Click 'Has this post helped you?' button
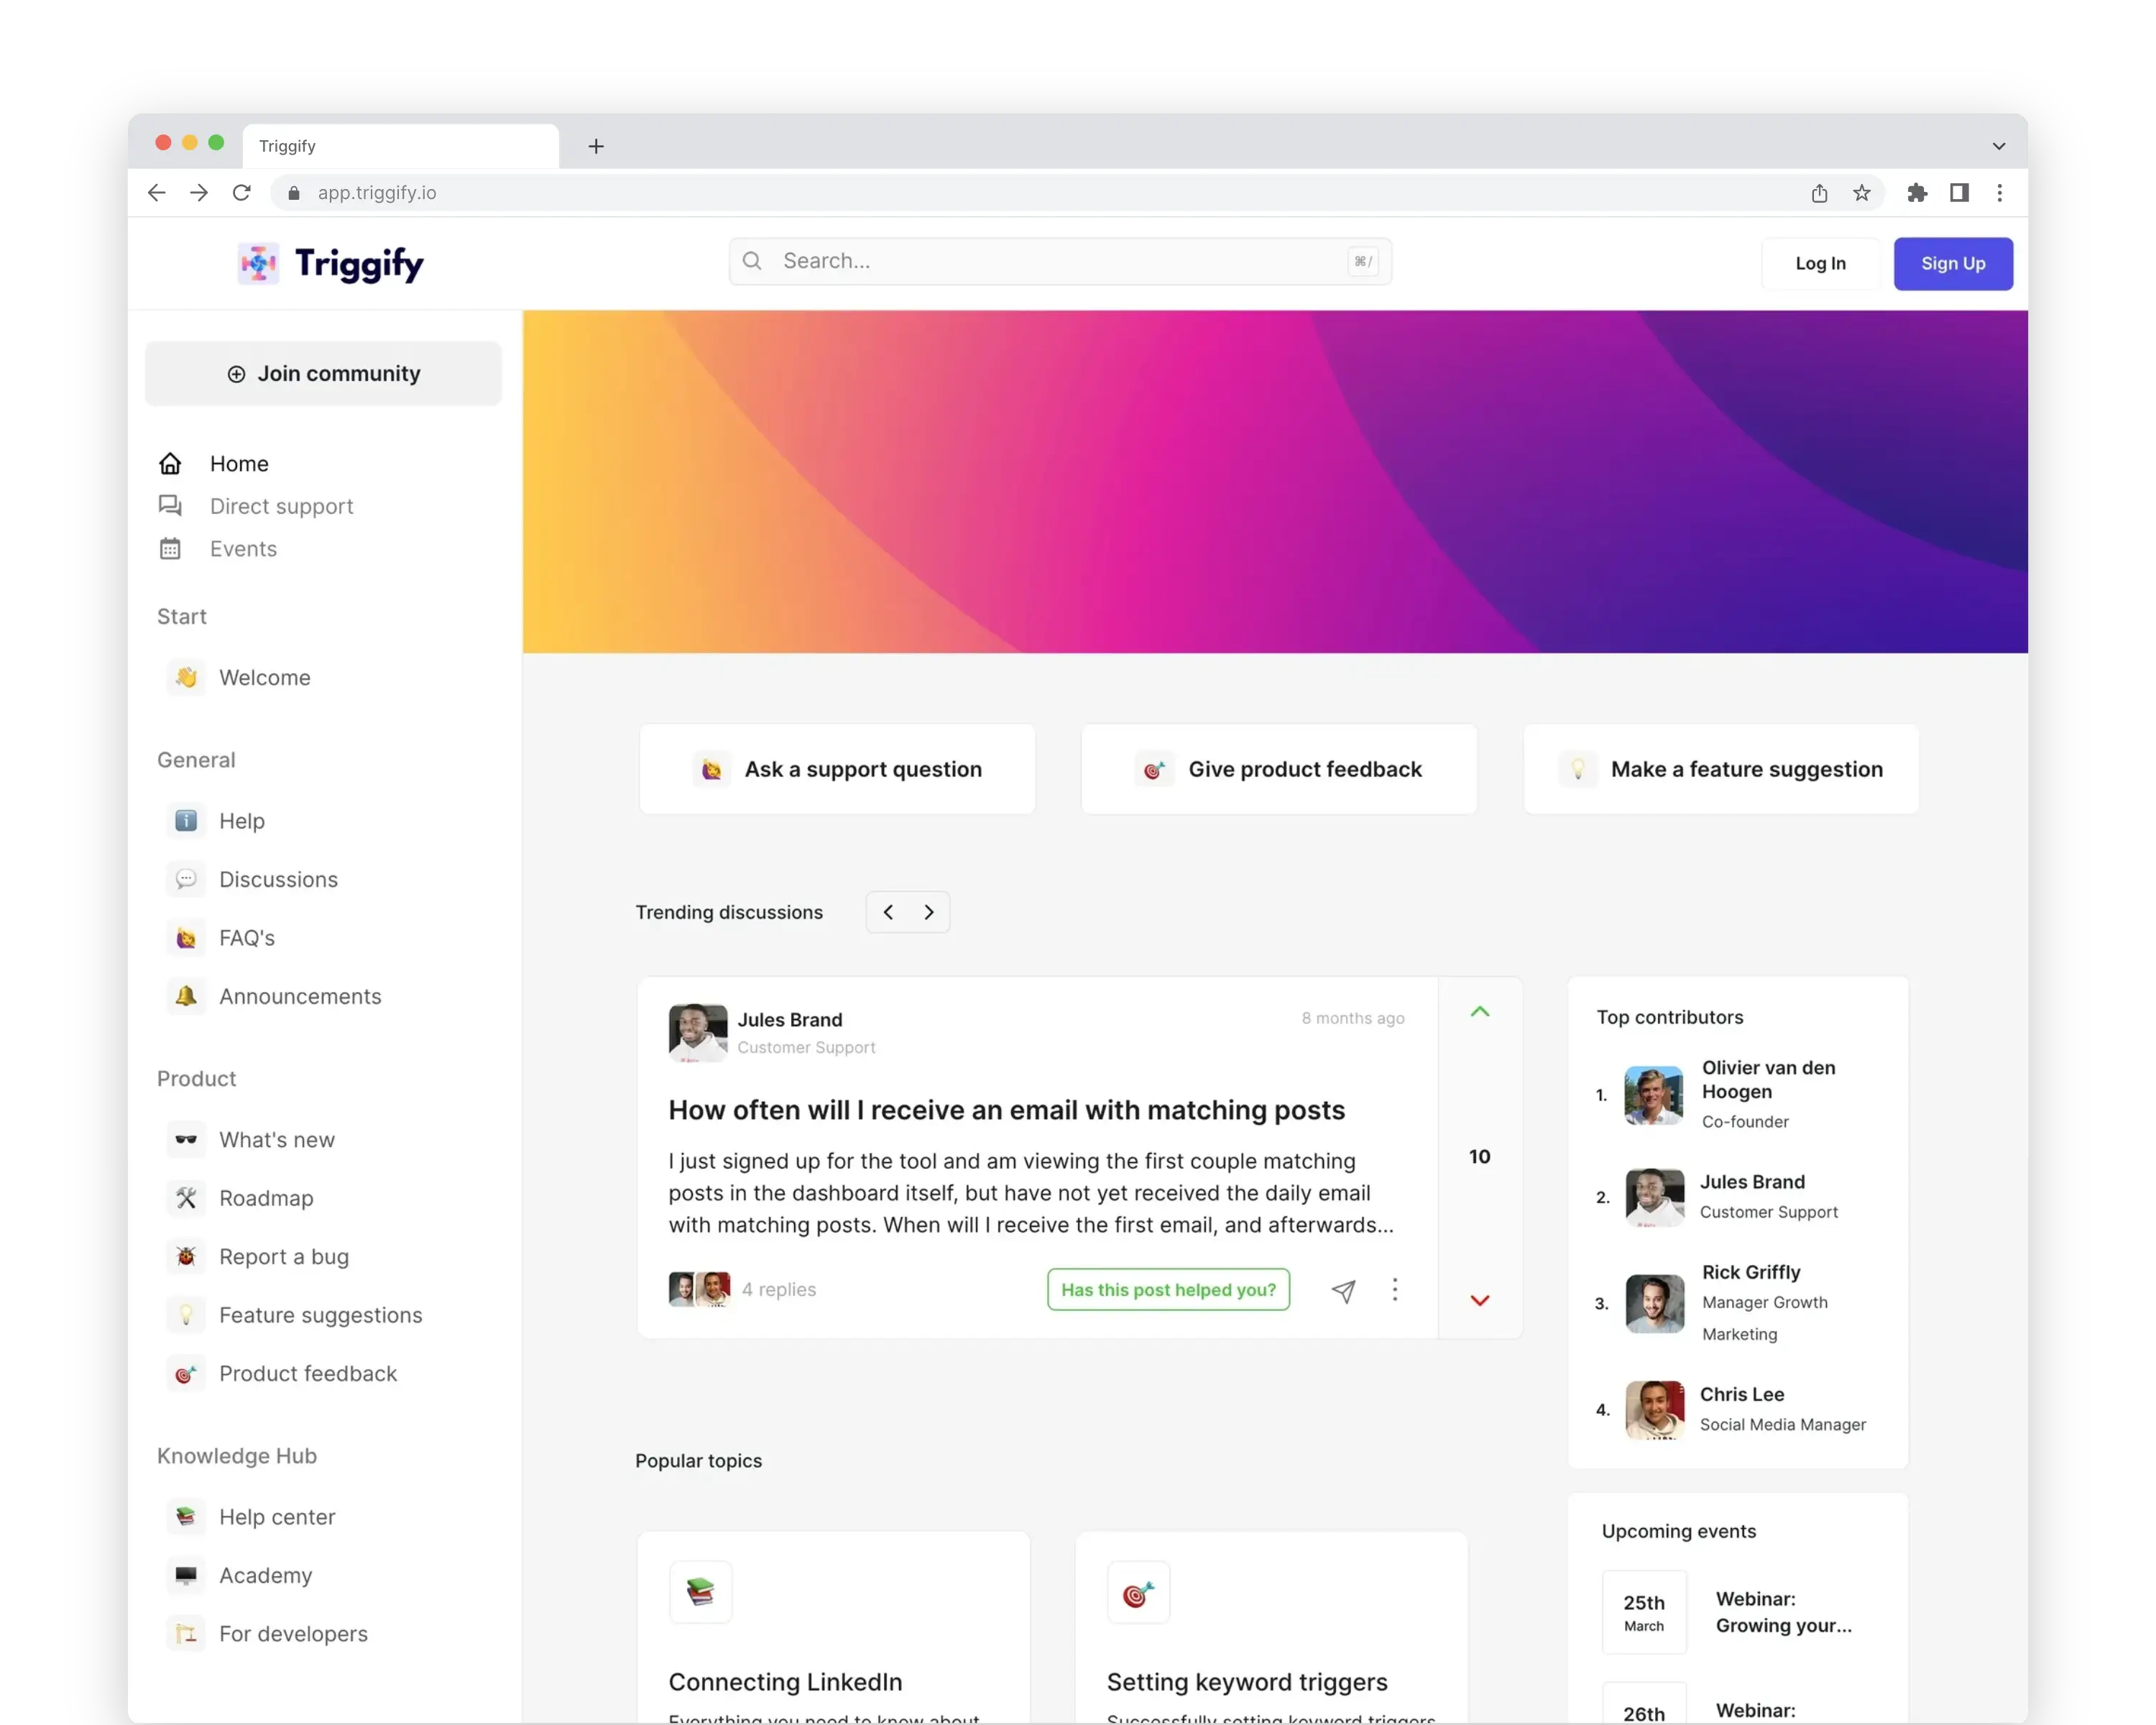 [x=1168, y=1290]
